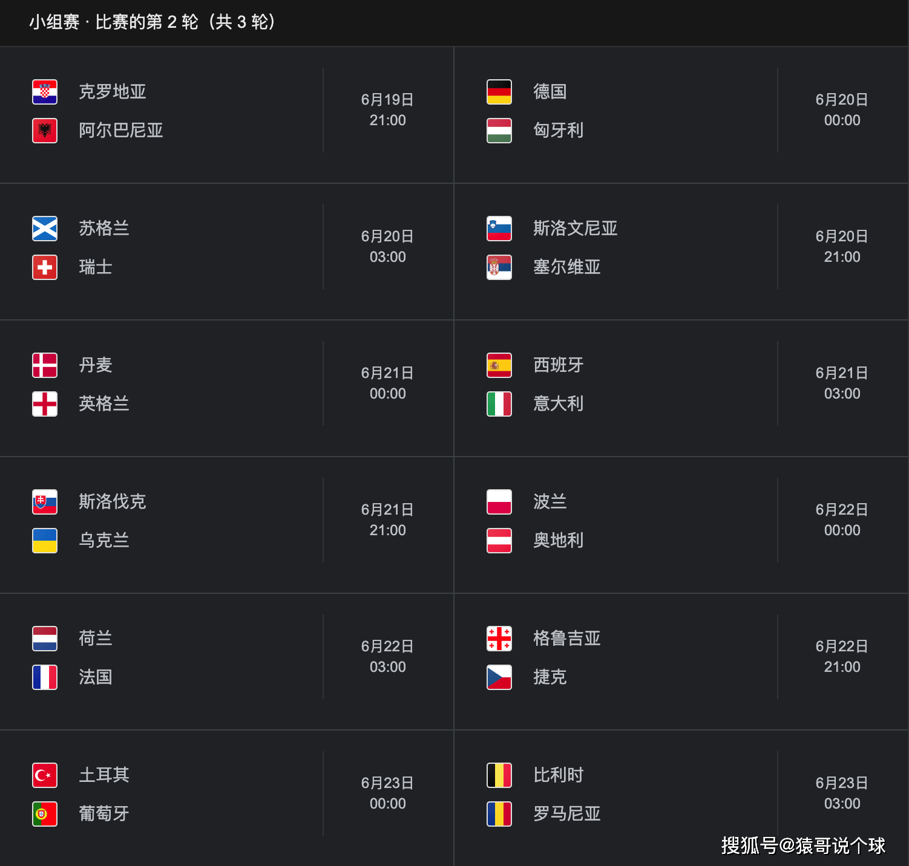
Task: Click the Georgia flag icon
Action: pyautogui.click(x=499, y=639)
